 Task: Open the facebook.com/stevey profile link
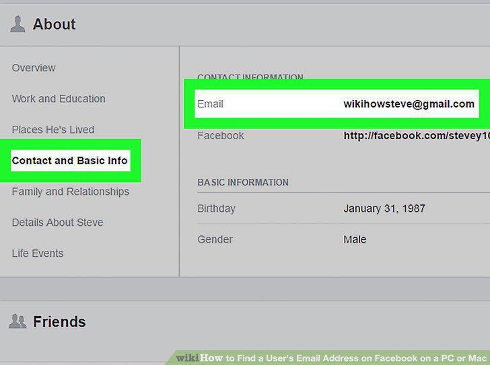pos(417,135)
